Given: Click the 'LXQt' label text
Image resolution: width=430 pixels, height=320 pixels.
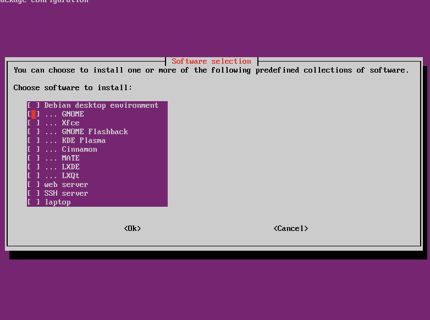Looking at the screenshot, I should [x=70, y=175].
